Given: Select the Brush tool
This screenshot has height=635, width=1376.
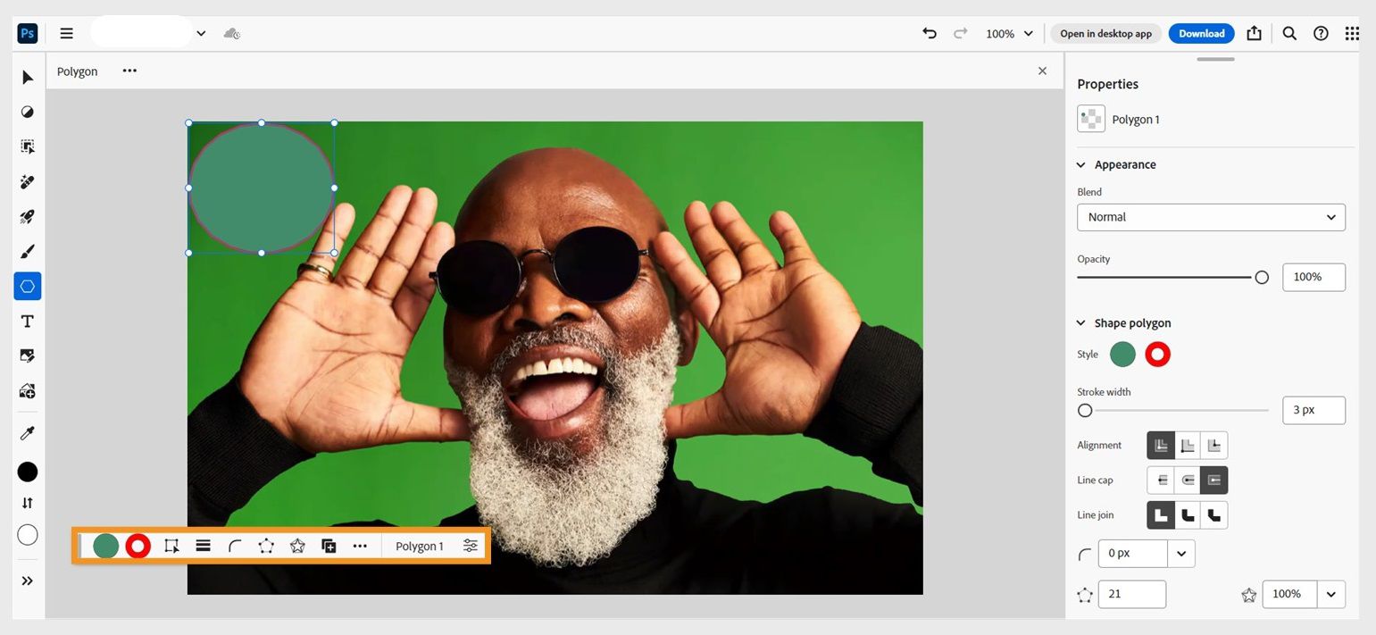Looking at the screenshot, I should coord(27,251).
